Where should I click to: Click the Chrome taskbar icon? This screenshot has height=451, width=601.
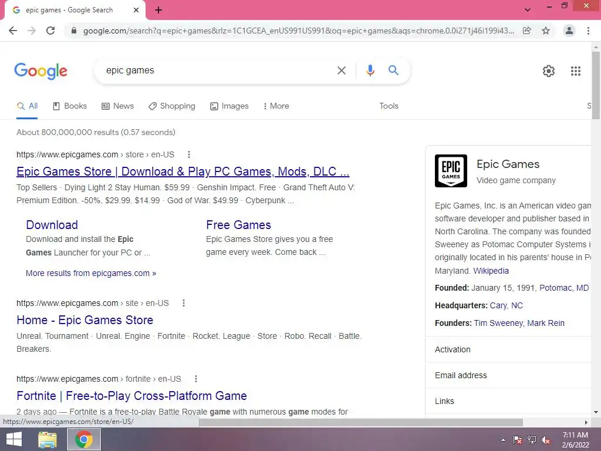click(x=84, y=439)
